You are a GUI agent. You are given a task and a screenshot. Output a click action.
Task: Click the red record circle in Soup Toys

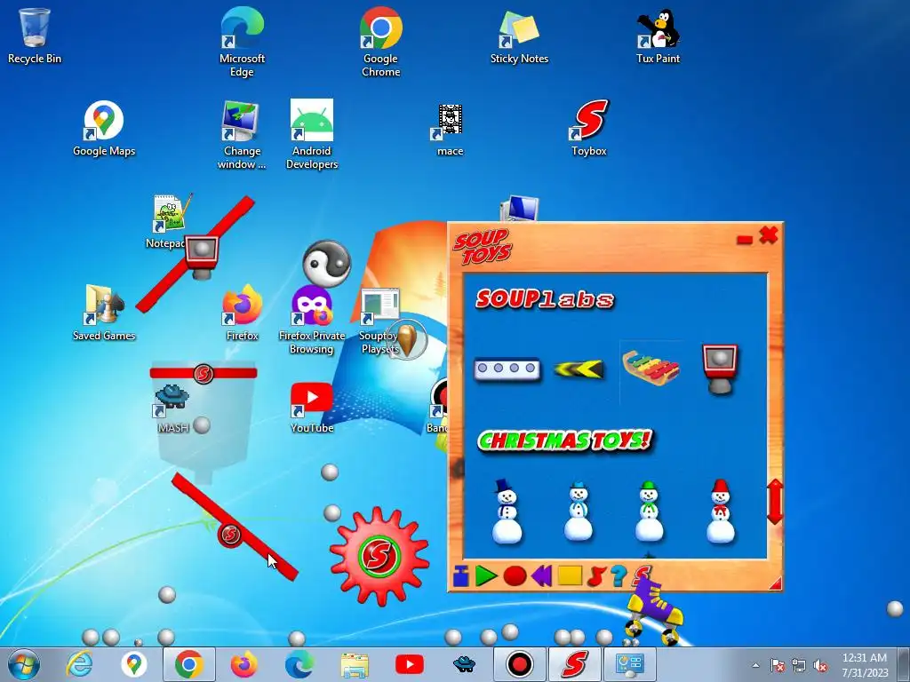point(515,575)
